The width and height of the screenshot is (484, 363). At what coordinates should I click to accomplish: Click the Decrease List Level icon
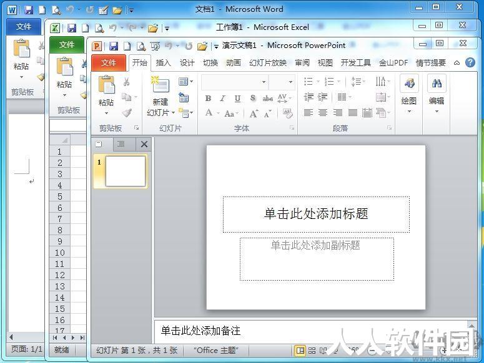(309, 97)
